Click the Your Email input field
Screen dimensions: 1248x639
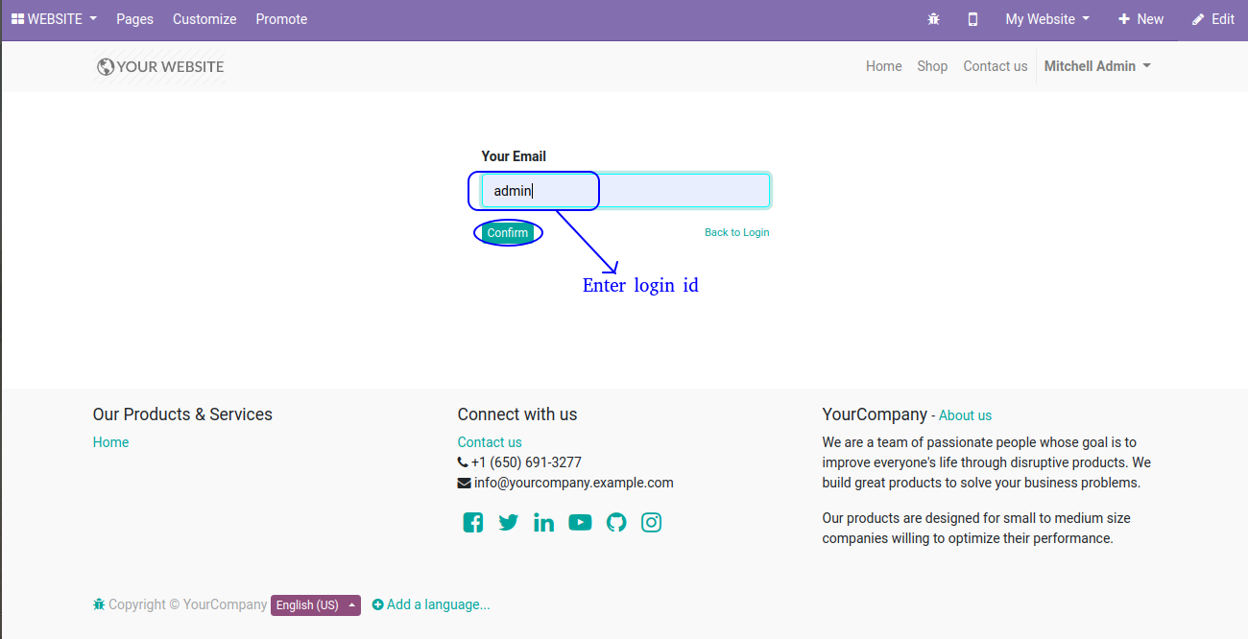pos(626,190)
